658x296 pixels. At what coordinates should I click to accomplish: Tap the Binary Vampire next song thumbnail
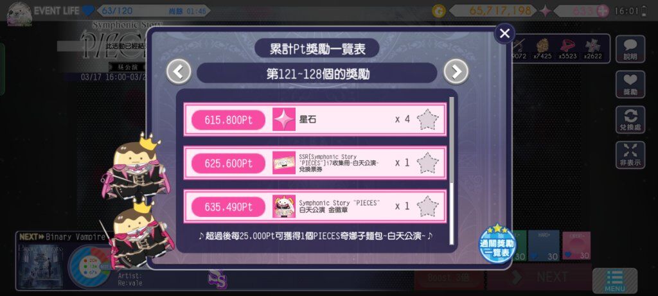[40, 266]
